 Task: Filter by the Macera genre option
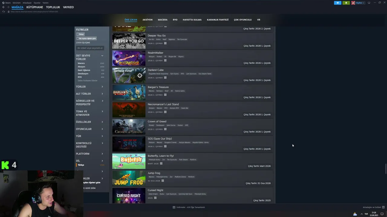pos(81,63)
